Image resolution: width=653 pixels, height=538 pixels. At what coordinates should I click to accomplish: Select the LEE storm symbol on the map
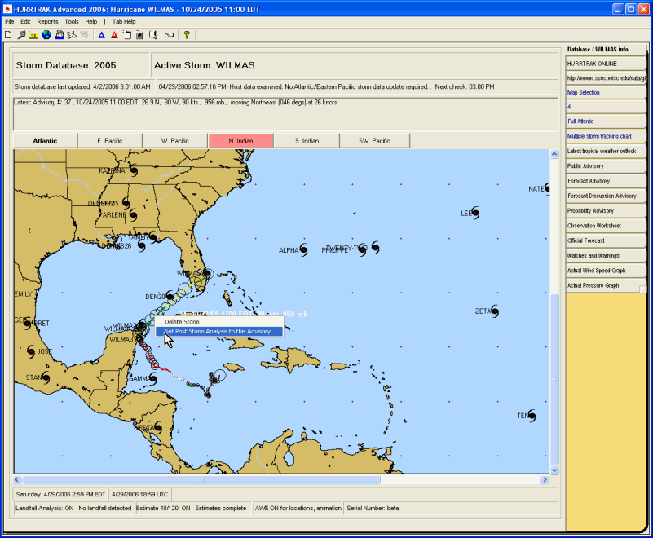pyautogui.click(x=475, y=214)
